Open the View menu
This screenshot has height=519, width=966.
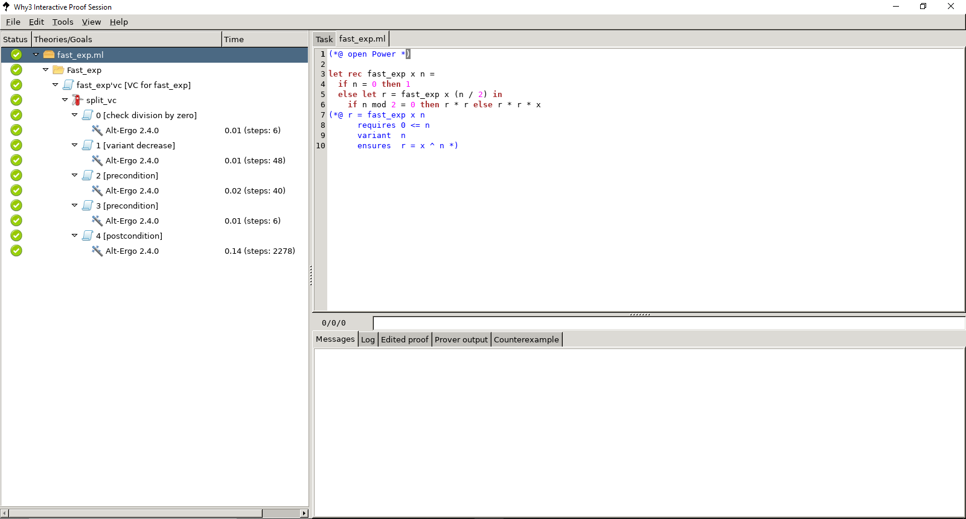click(x=91, y=22)
